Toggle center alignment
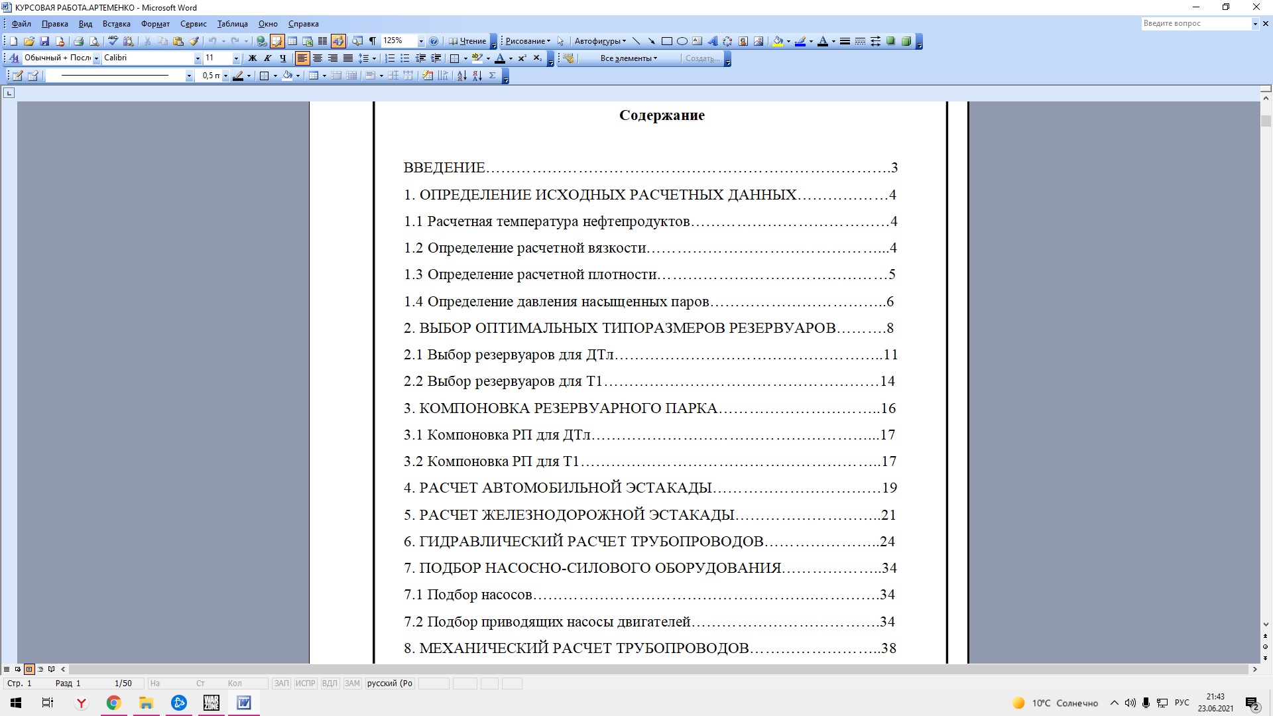The width and height of the screenshot is (1273, 716). [x=318, y=58]
